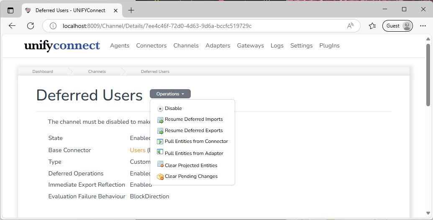Choose Resume Deferred Imports
This screenshot has width=433, height=220.
[x=194, y=119]
